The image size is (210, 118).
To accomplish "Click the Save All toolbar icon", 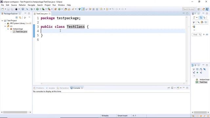I will pyautogui.click(x=12, y=9).
